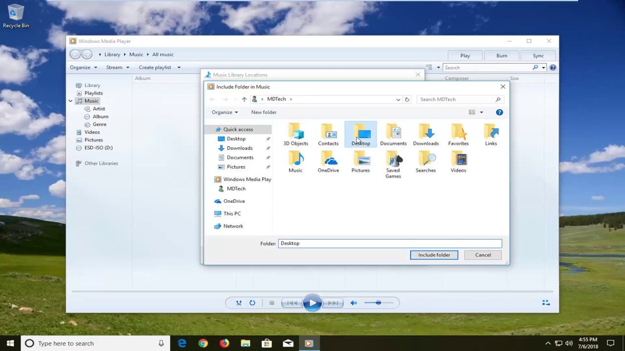
Task: Open Microsoft Edge from the taskbar
Action: click(182, 343)
